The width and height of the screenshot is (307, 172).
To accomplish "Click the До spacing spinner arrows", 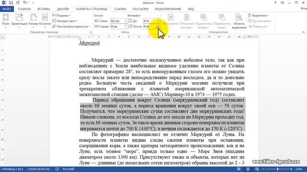I will tap(158, 21).
